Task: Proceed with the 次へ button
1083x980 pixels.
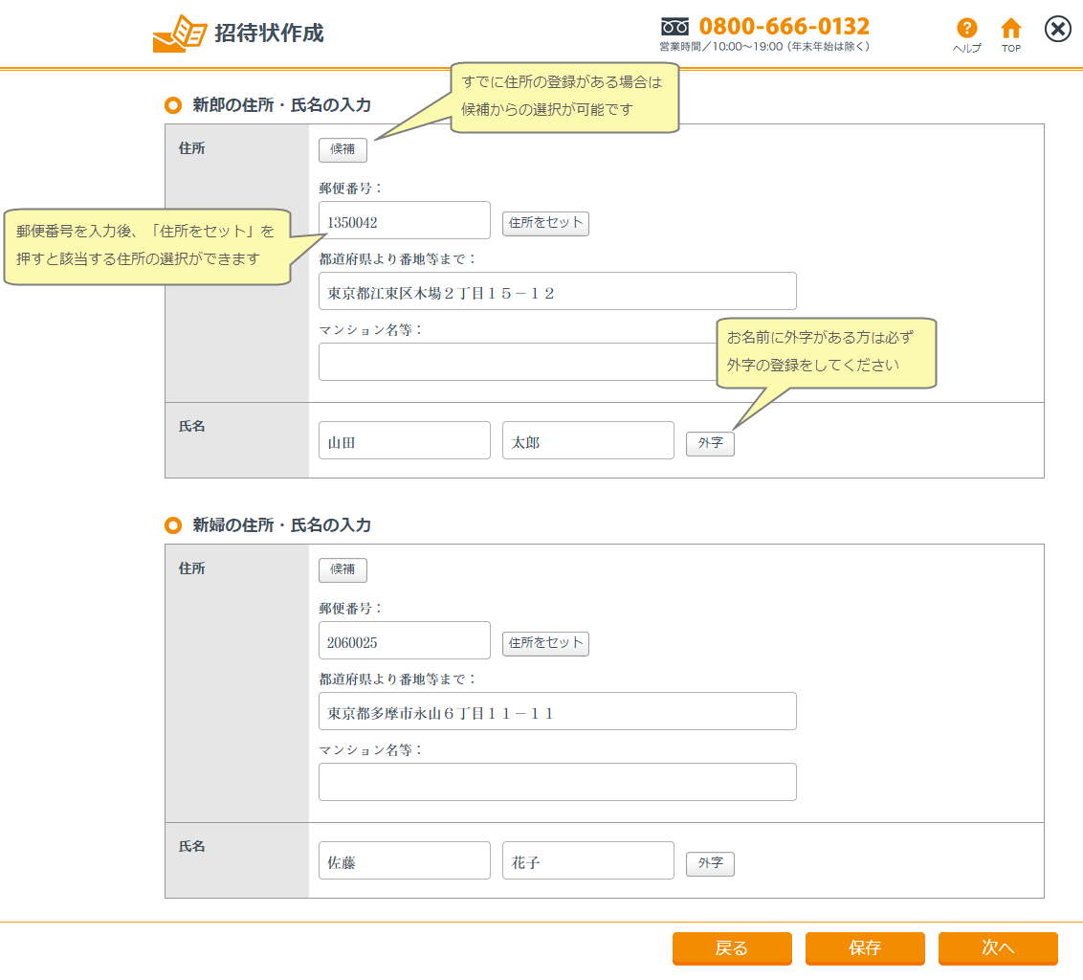Action: point(997,947)
